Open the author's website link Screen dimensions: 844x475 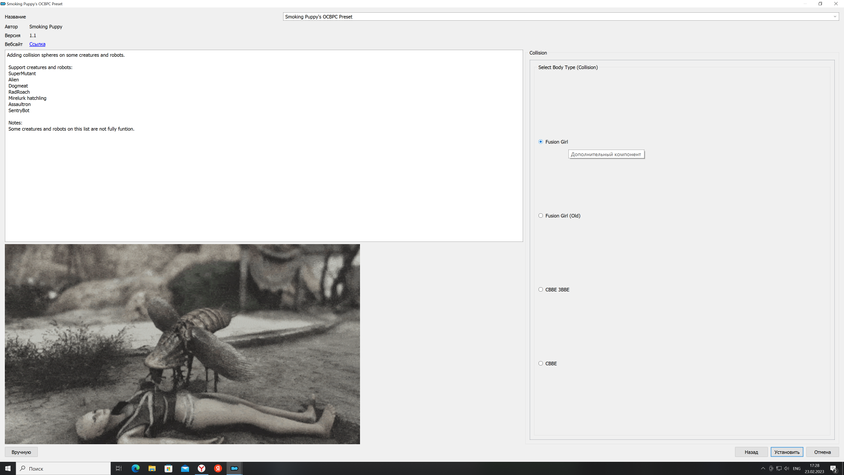click(x=37, y=44)
